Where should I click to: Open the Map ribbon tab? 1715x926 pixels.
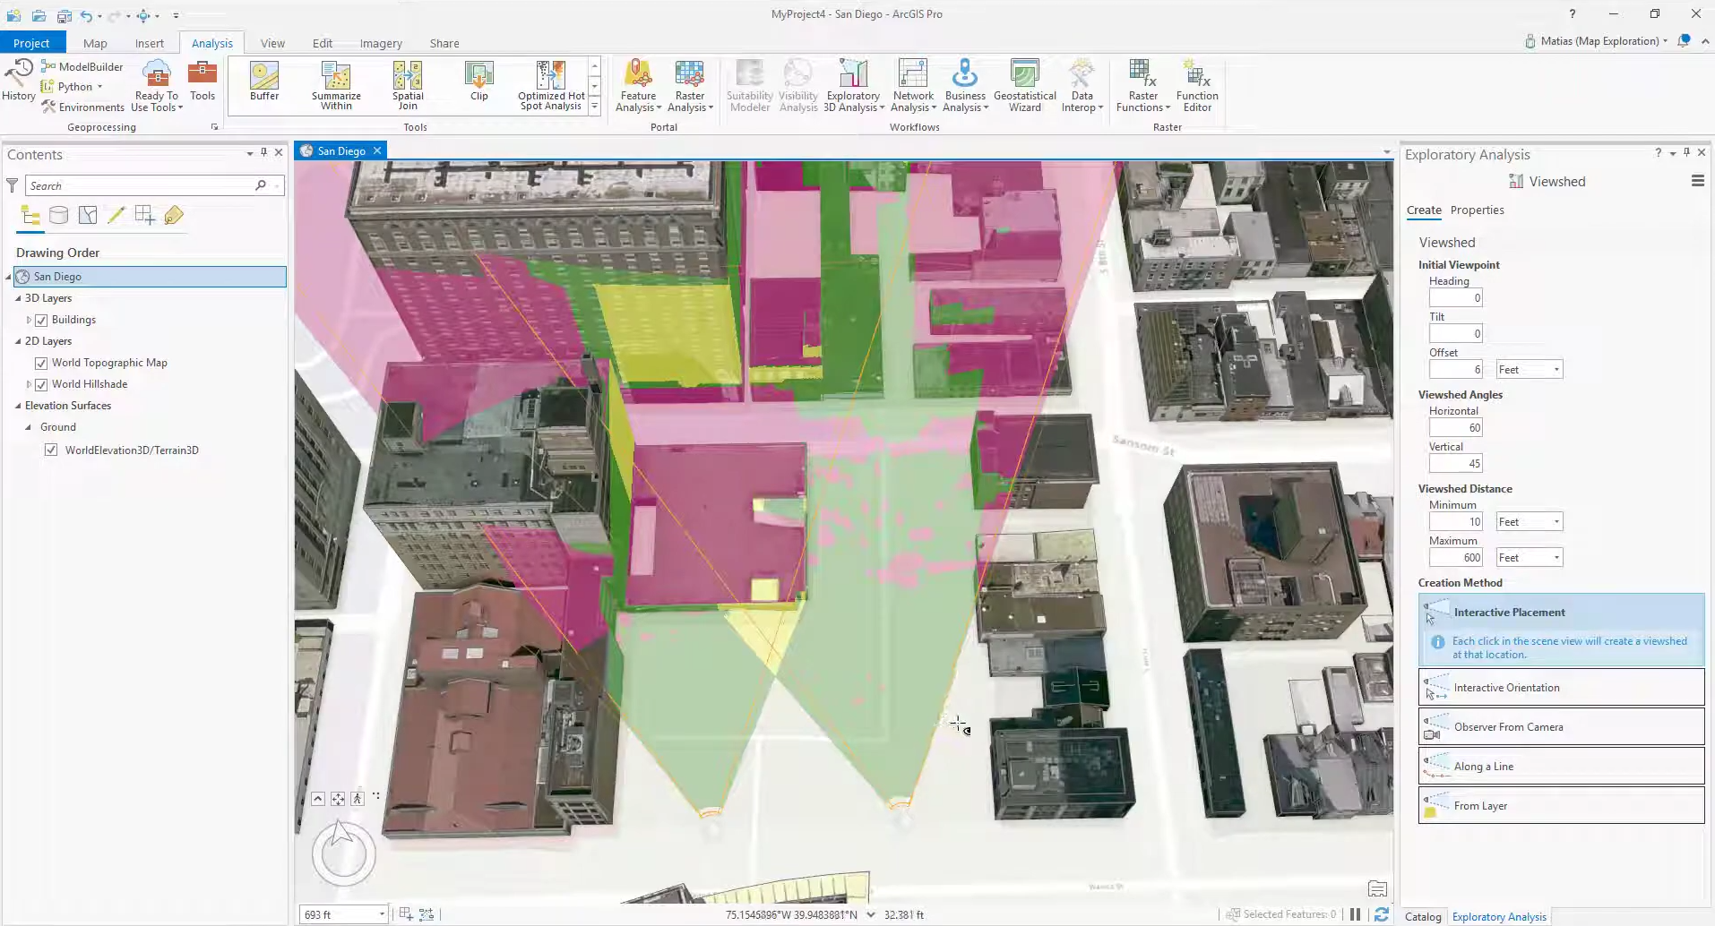click(x=95, y=43)
